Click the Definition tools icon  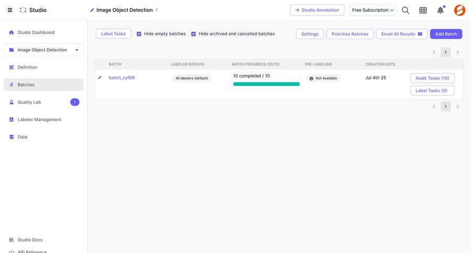[12, 67]
